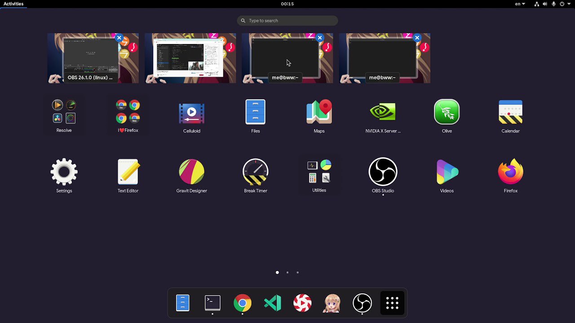Viewport: 575px width, 323px height.
Task: Open the Olive video editor
Action: 447,115
